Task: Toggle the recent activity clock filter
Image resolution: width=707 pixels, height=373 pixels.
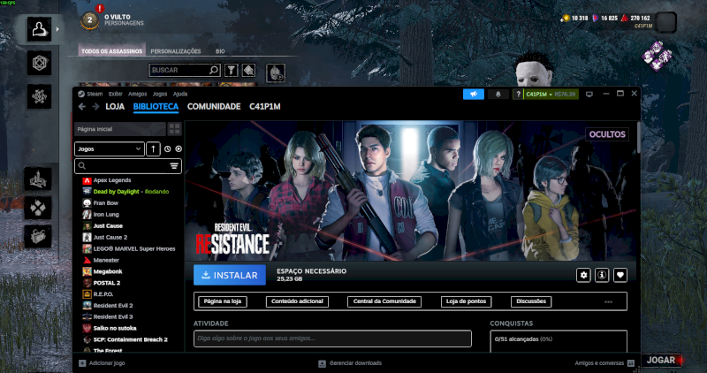Action: pyautogui.click(x=168, y=148)
